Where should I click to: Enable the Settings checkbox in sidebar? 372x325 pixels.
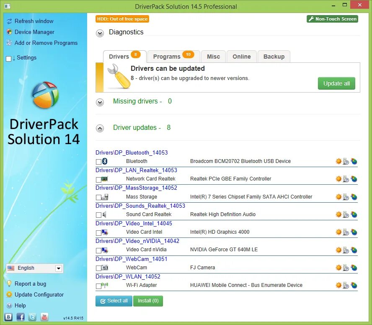click(8, 59)
